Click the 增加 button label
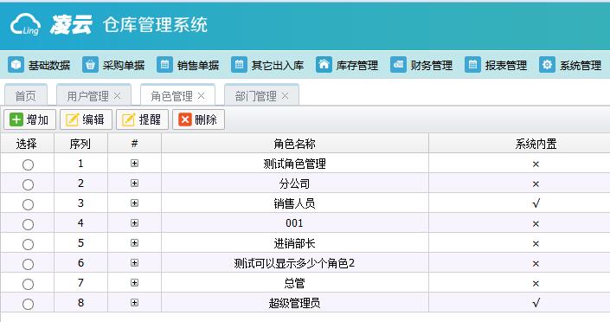The image size is (610, 322). [x=37, y=119]
